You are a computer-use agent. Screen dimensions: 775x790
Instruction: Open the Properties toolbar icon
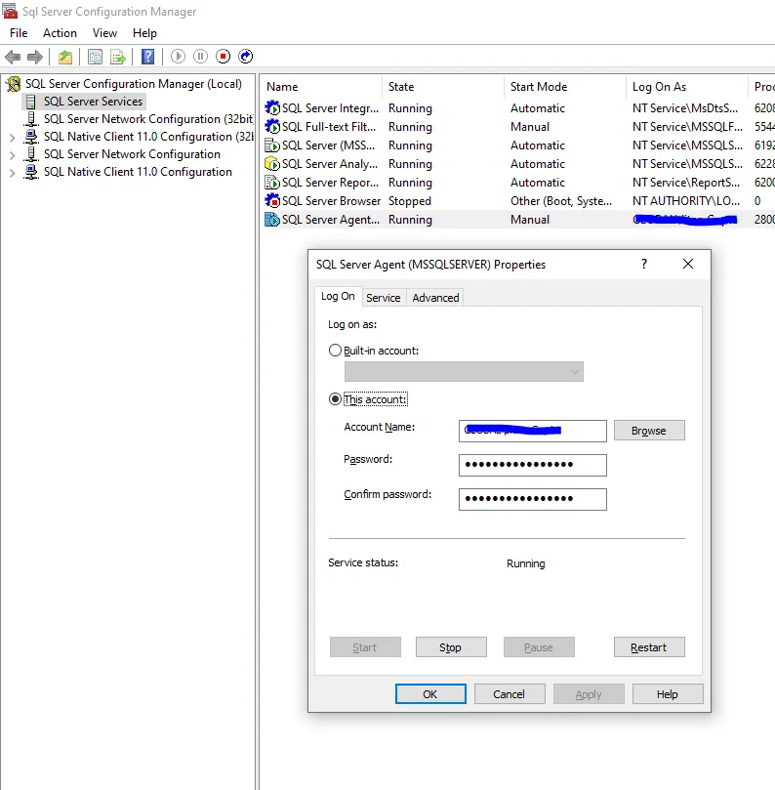click(x=95, y=57)
